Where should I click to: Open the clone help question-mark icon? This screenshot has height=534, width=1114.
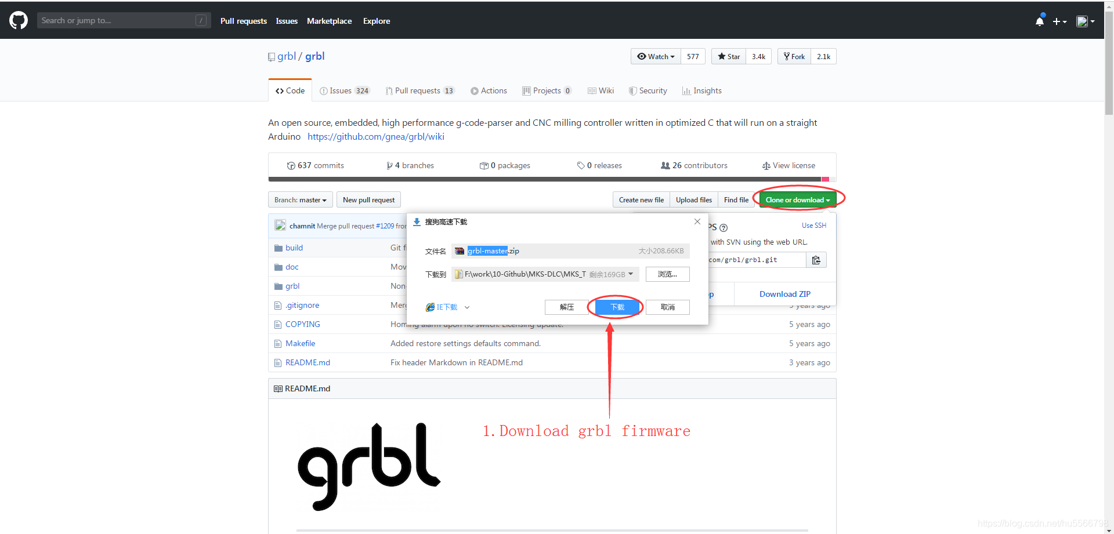pos(724,228)
